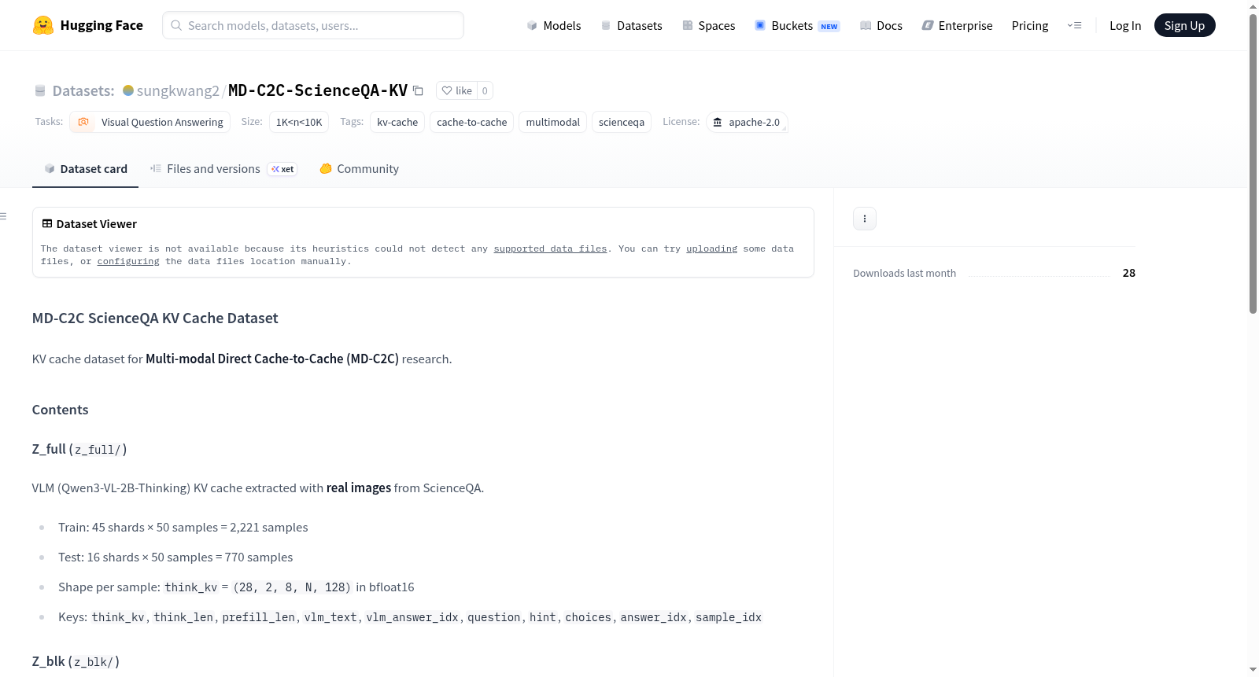Viewport: 1259px width, 677px height.
Task: Open the table of contents sidebar icon
Action: click(4, 216)
